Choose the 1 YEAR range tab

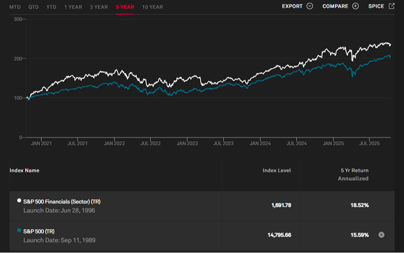(x=73, y=7)
